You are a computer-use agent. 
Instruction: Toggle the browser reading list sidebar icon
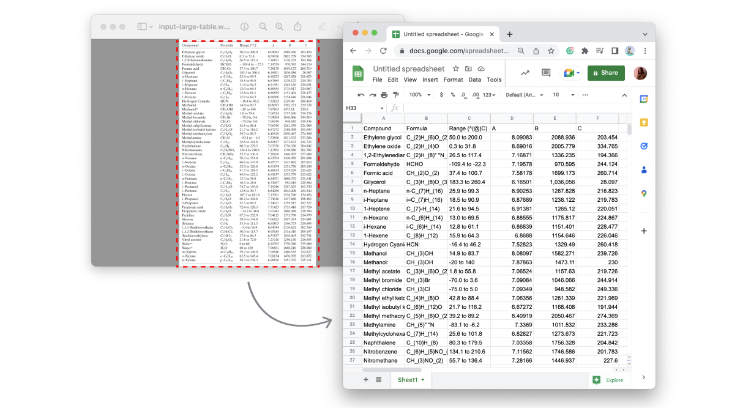[x=615, y=51]
